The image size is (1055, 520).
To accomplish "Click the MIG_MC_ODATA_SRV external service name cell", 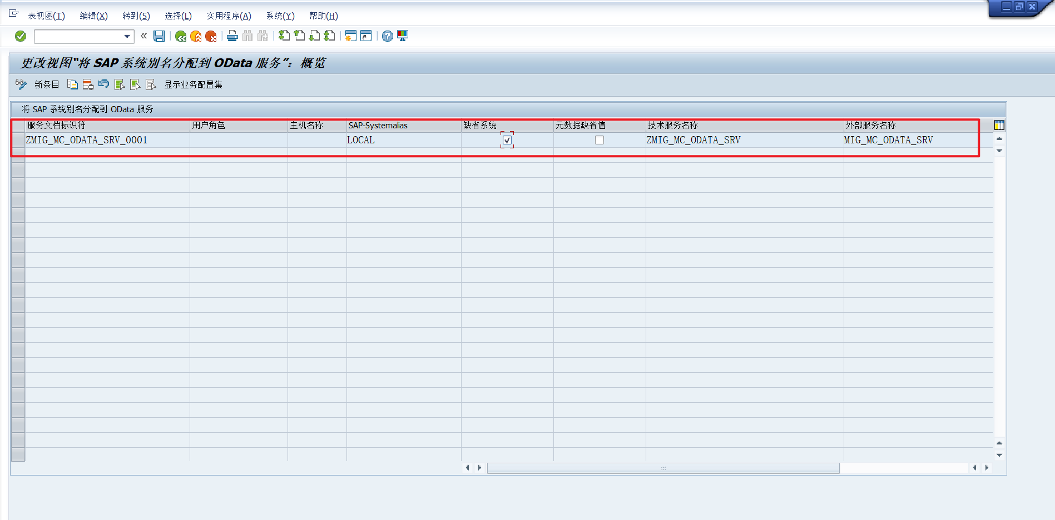I will pos(918,140).
